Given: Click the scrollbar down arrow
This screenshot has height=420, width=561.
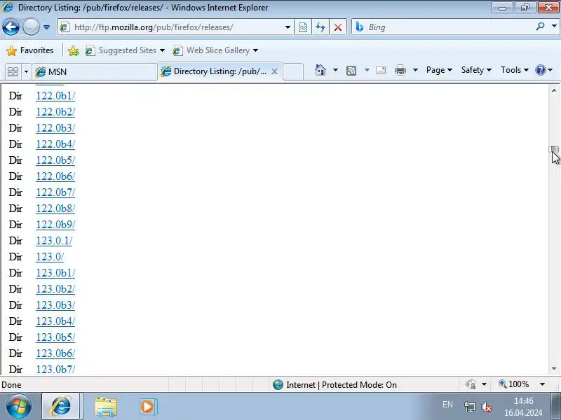Looking at the screenshot, I should (x=554, y=369).
